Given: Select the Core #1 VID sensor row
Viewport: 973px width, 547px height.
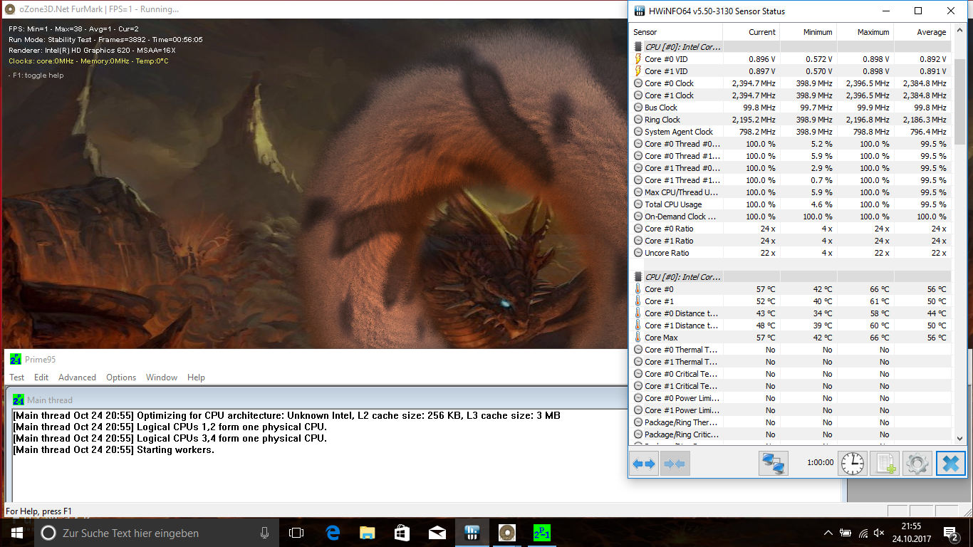Looking at the screenshot, I should click(791, 71).
